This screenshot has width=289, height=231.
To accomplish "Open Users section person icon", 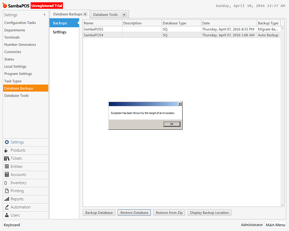I will 7,215.
